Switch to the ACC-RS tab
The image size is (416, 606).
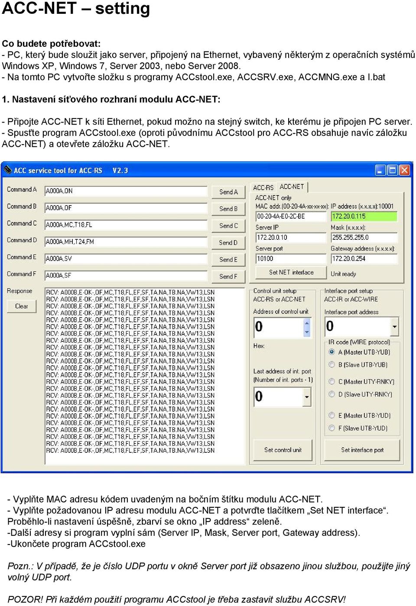pos(263,188)
